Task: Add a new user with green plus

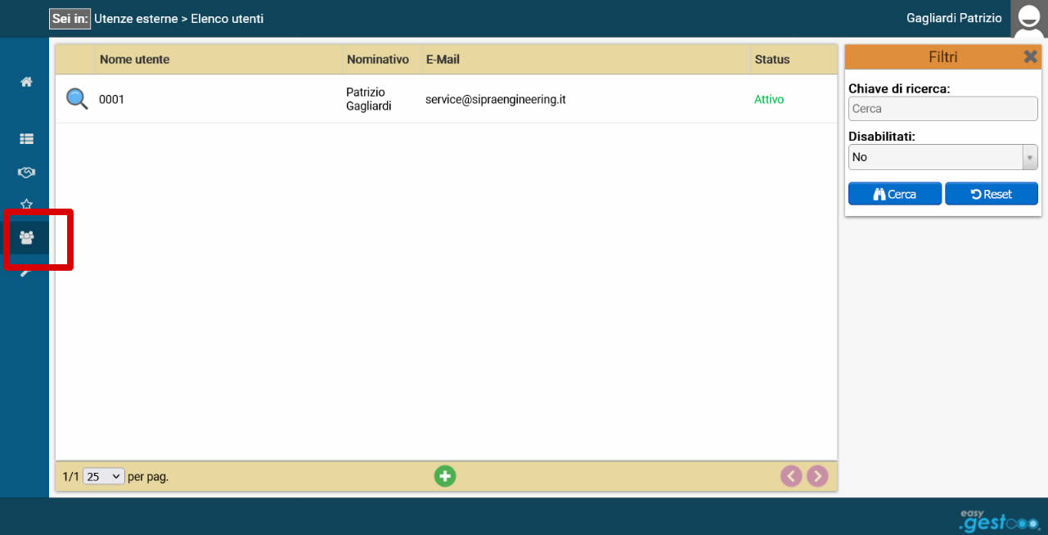Action: (x=445, y=476)
